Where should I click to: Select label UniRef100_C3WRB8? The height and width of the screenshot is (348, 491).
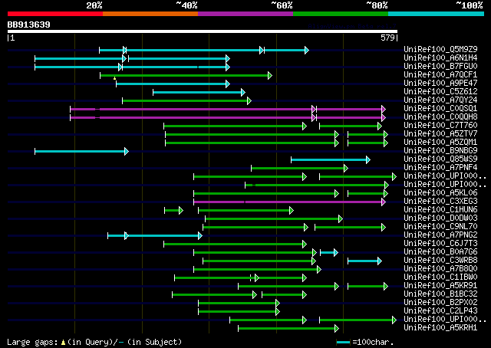coord(440,261)
